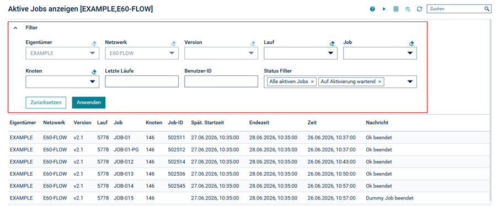Clear the Lauf filter with eraser
This screenshot has height=206, width=497.
(x=332, y=44)
